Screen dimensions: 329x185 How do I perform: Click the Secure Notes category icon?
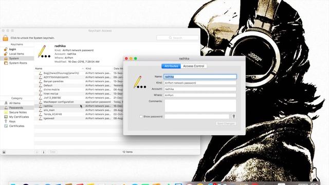point(6,112)
